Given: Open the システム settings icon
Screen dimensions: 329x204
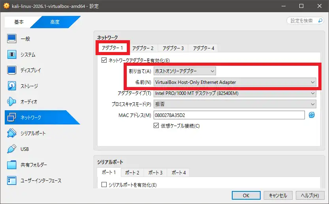Looking at the screenshot, I should [11, 55].
